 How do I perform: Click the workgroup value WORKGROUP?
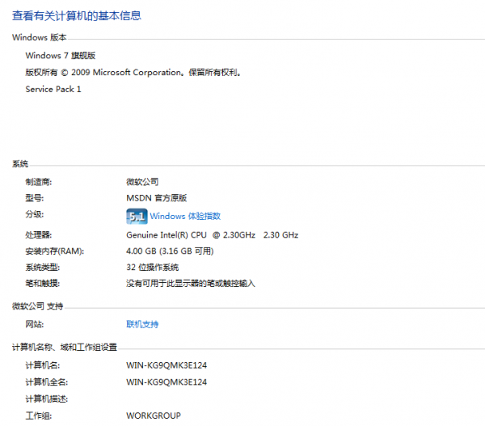pyautogui.click(x=154, y=415)
